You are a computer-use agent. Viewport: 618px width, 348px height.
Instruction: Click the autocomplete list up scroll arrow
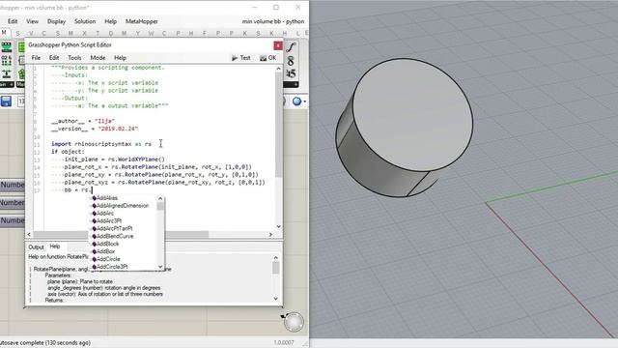160,198
